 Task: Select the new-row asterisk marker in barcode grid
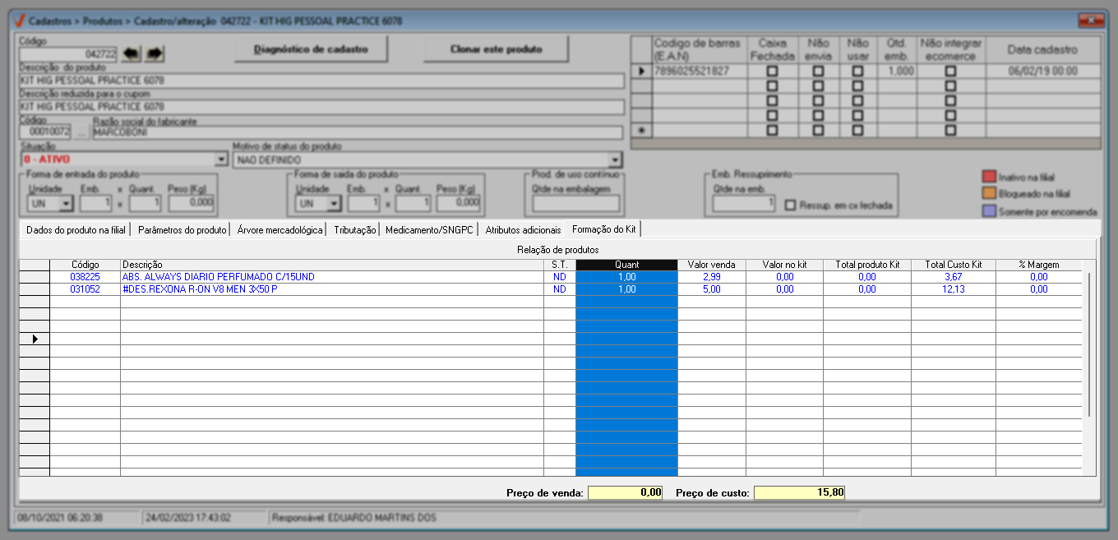tap(641, 131)
